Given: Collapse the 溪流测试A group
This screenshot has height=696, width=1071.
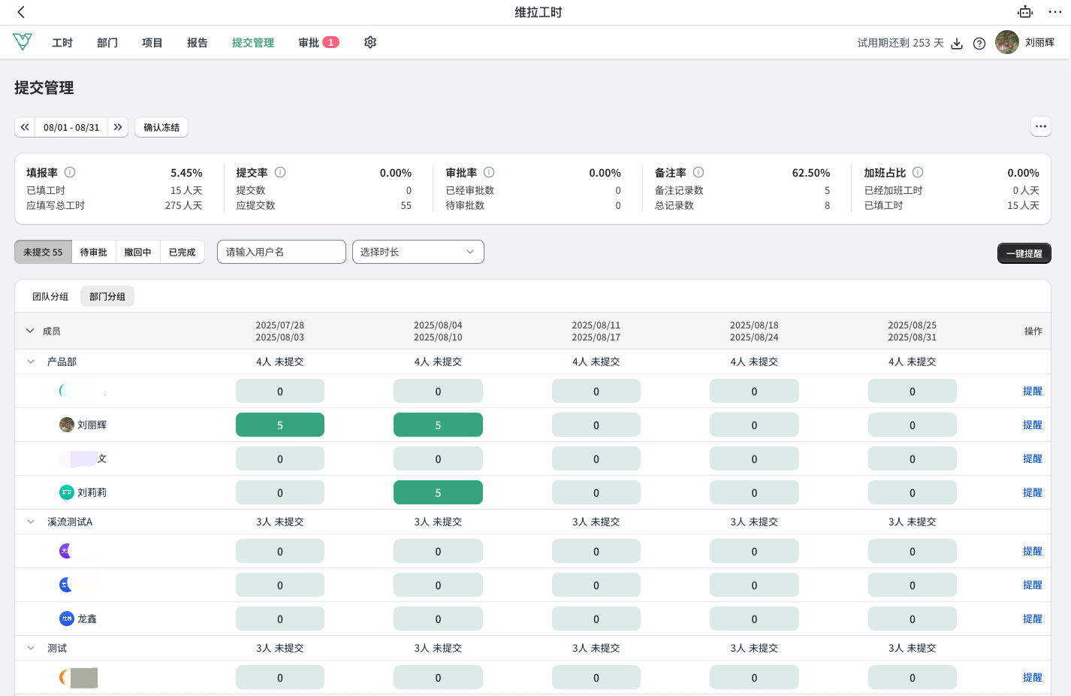Looking at the screenshot, I should [x=31, y=522].
